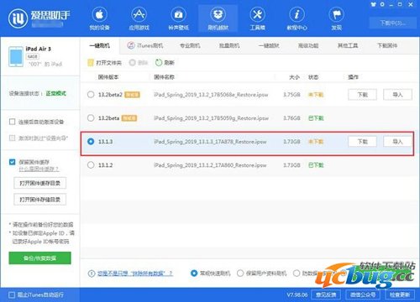
Task: Click 微信公众号 button
Action: click(363, 294)
